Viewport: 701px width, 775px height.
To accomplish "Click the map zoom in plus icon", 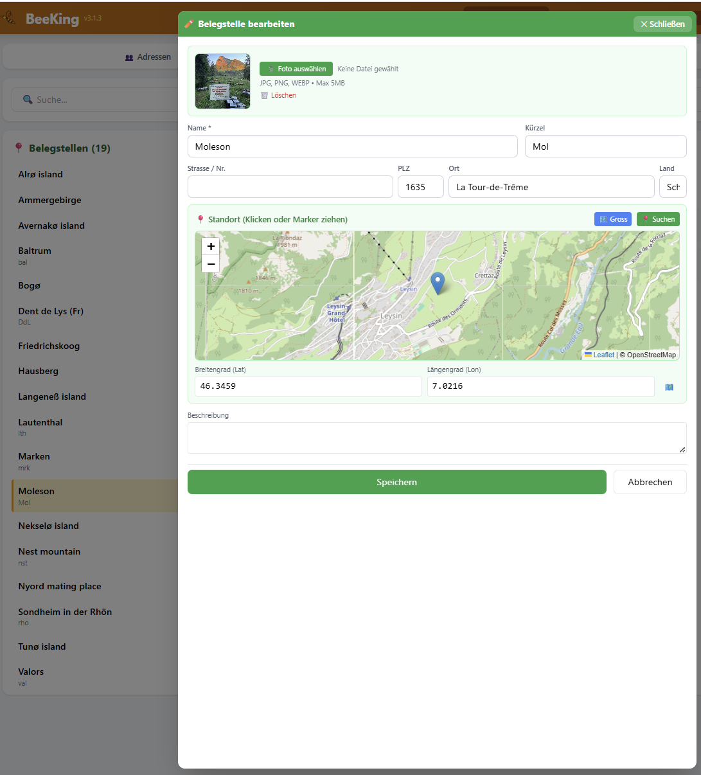I will [211, 246].
